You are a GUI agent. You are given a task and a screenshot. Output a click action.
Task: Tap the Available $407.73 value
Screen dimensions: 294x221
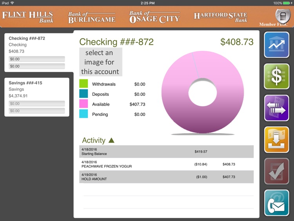[x=137, y=104]
